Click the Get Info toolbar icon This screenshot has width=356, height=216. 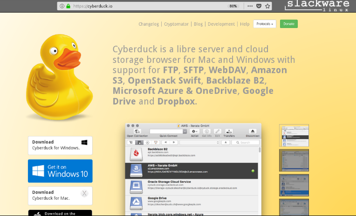pos(206,132)
